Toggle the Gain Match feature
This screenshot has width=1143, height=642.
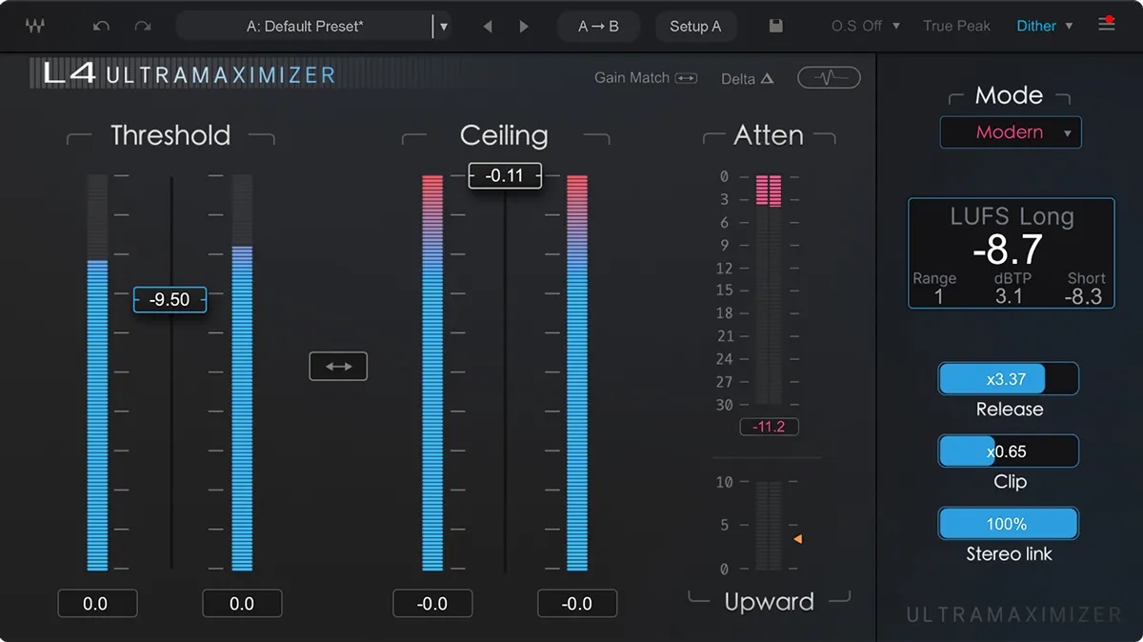pos(646,77)
